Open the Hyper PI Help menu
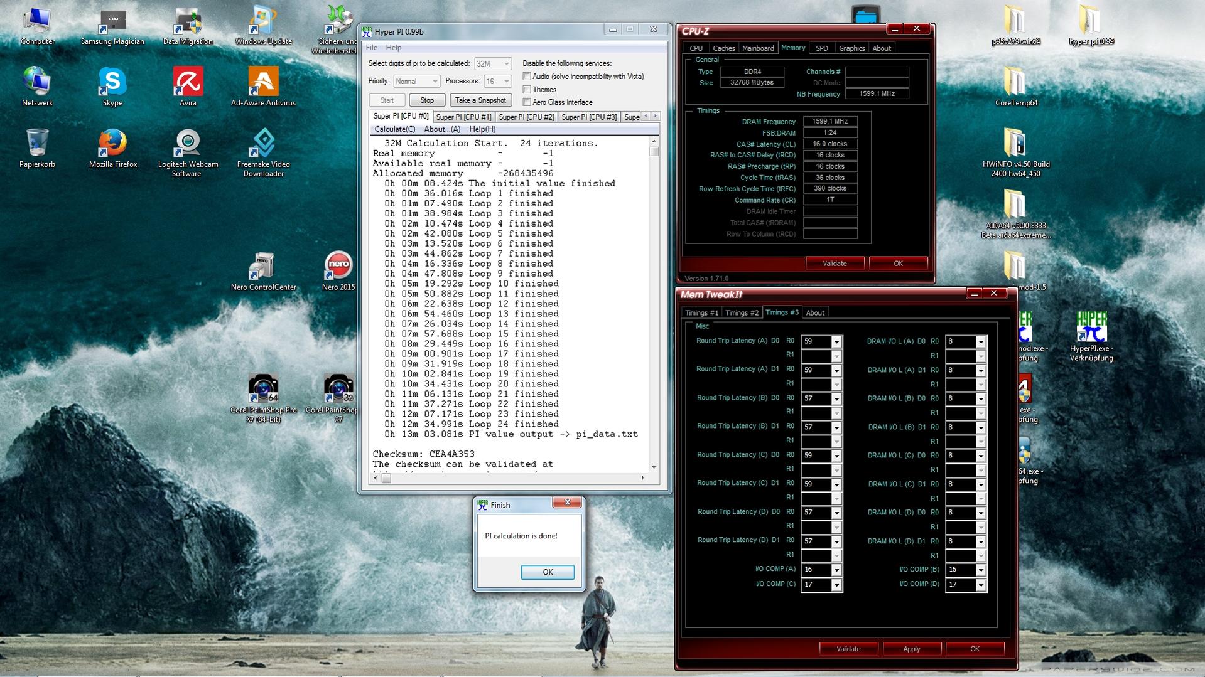Screen dimensions: 1205x677 pos(394,48)
